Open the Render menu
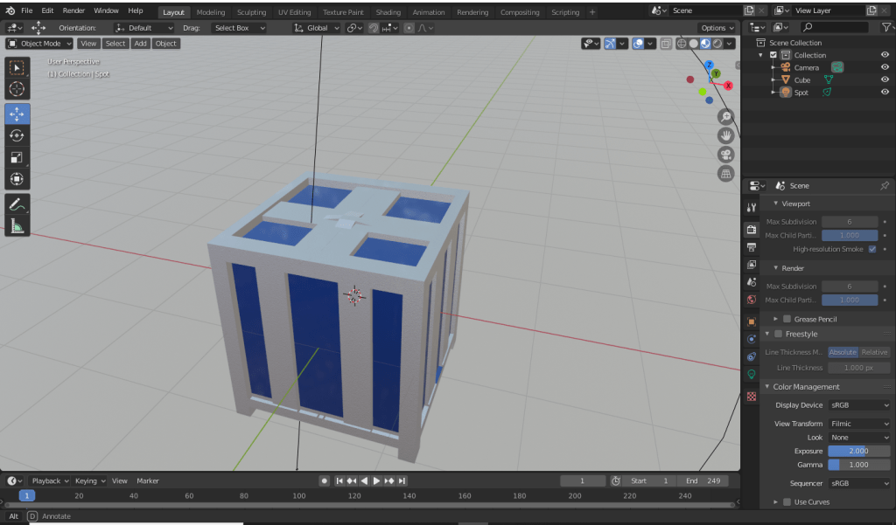Image resolution: width=896 pixels, height=525 pixels. pos(73,10)
